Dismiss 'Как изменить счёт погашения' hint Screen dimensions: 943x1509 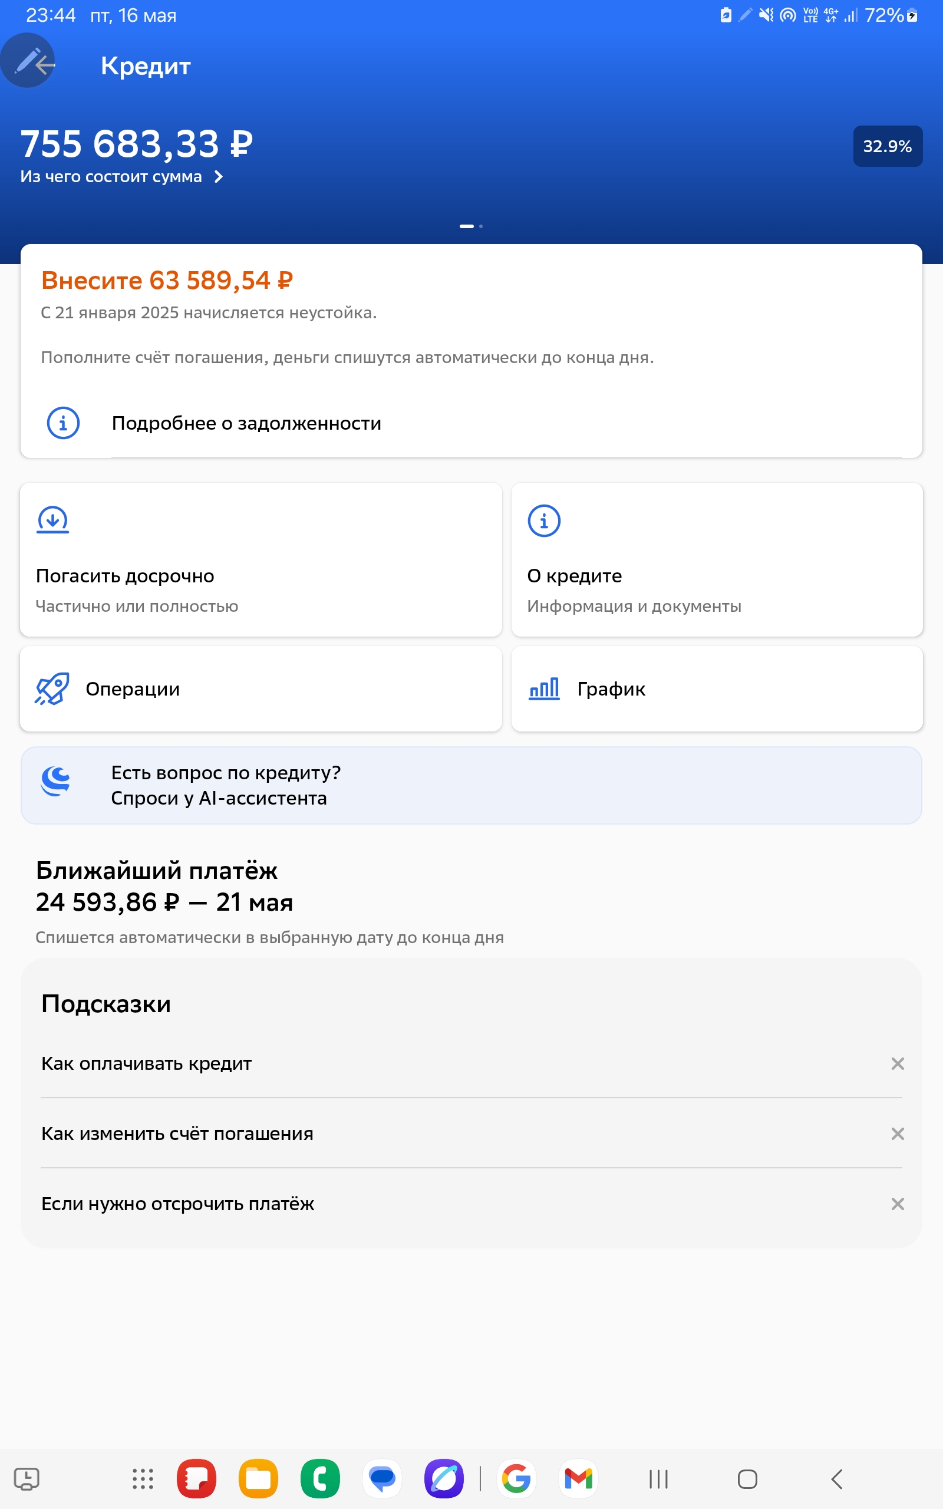pyautogui.click(x=898, y=1134)
